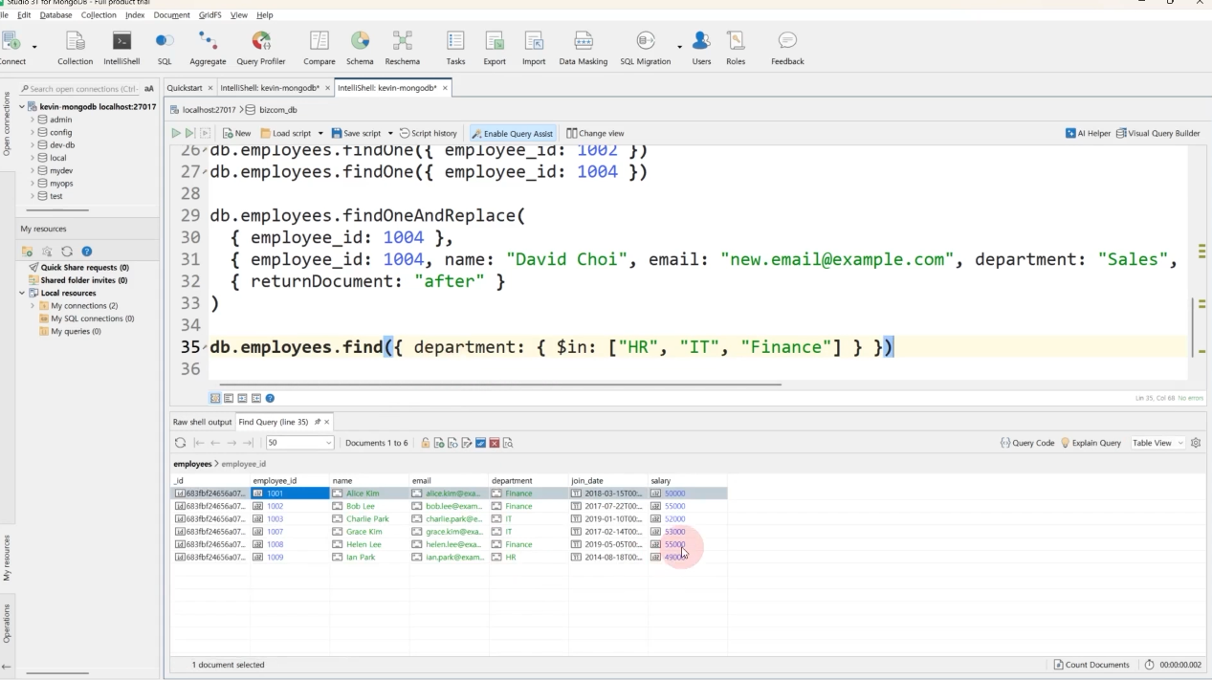Open the Save script dropdown arrow
The height and width of the screenshot is (680, 1212).
point(390,133)
